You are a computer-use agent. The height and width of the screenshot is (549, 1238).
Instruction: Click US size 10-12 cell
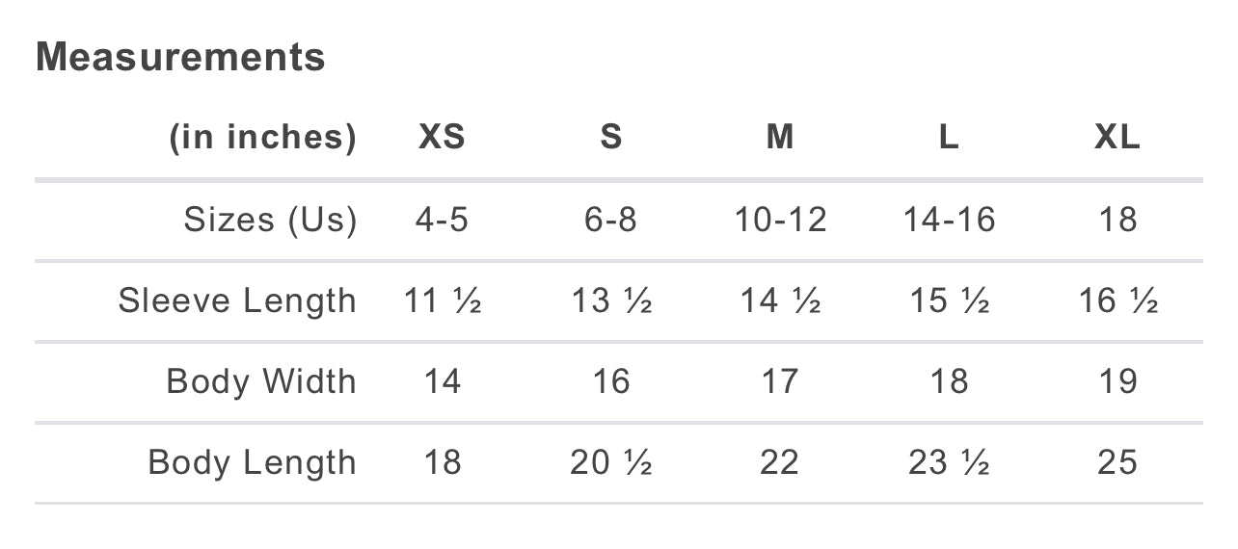(780, 221)
